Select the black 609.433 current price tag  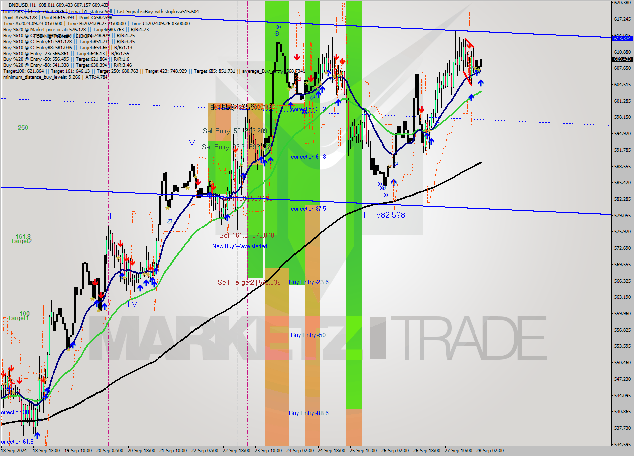[622, 59]
